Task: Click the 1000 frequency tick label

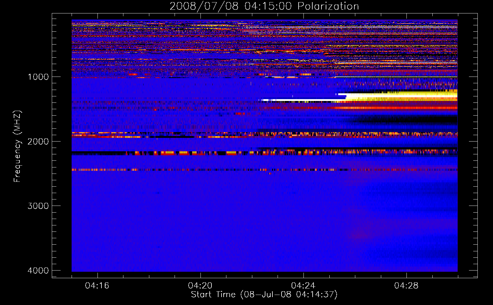Action: tap(38, 77)
